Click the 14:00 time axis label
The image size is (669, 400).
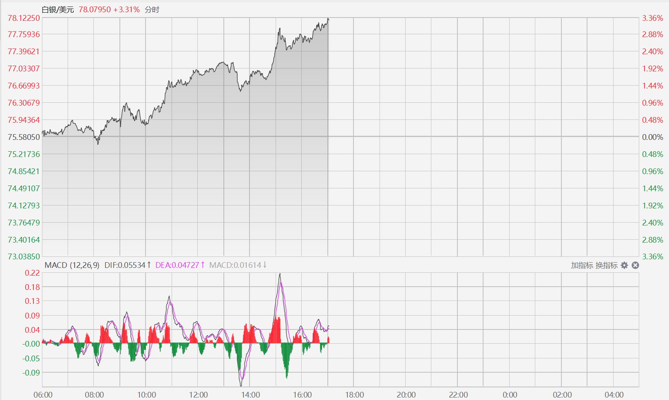[x=250, y=395]
